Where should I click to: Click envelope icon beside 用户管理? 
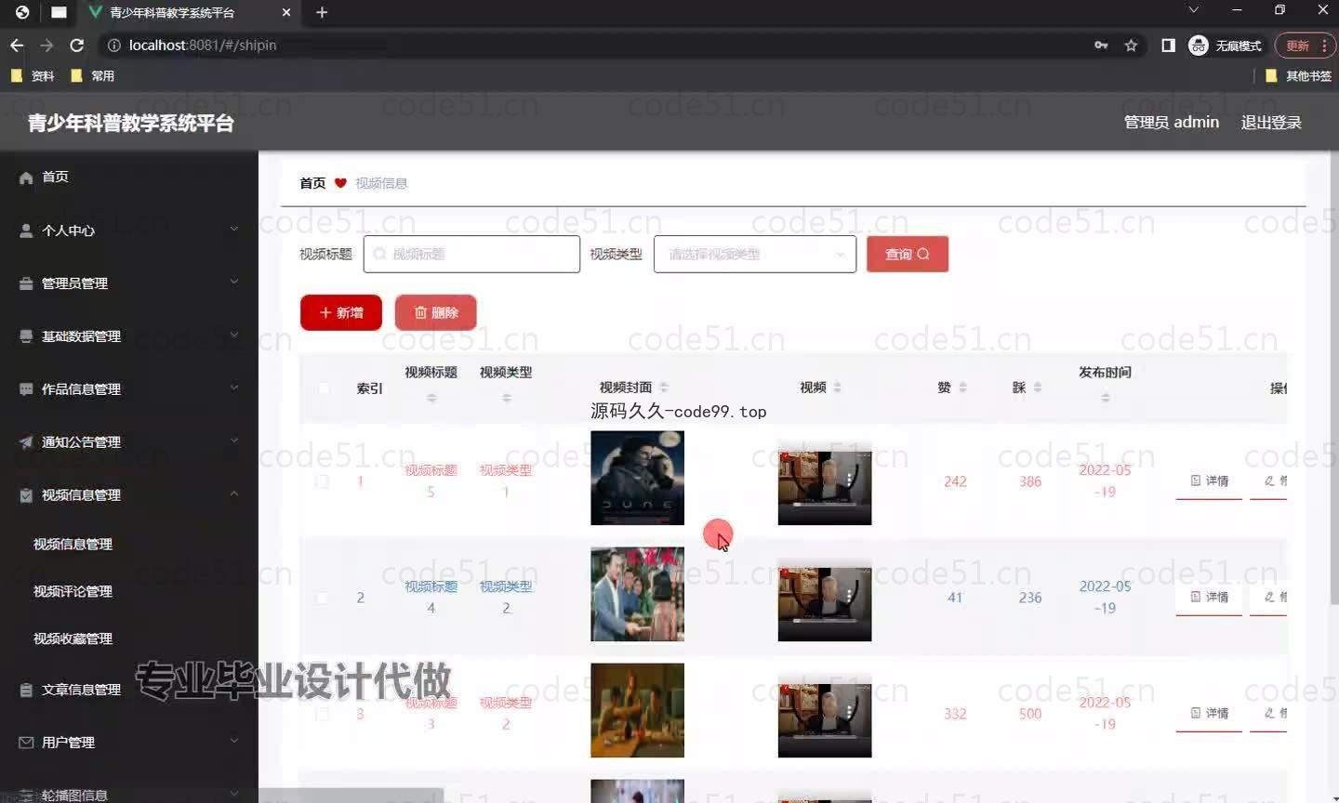[26, 743]
